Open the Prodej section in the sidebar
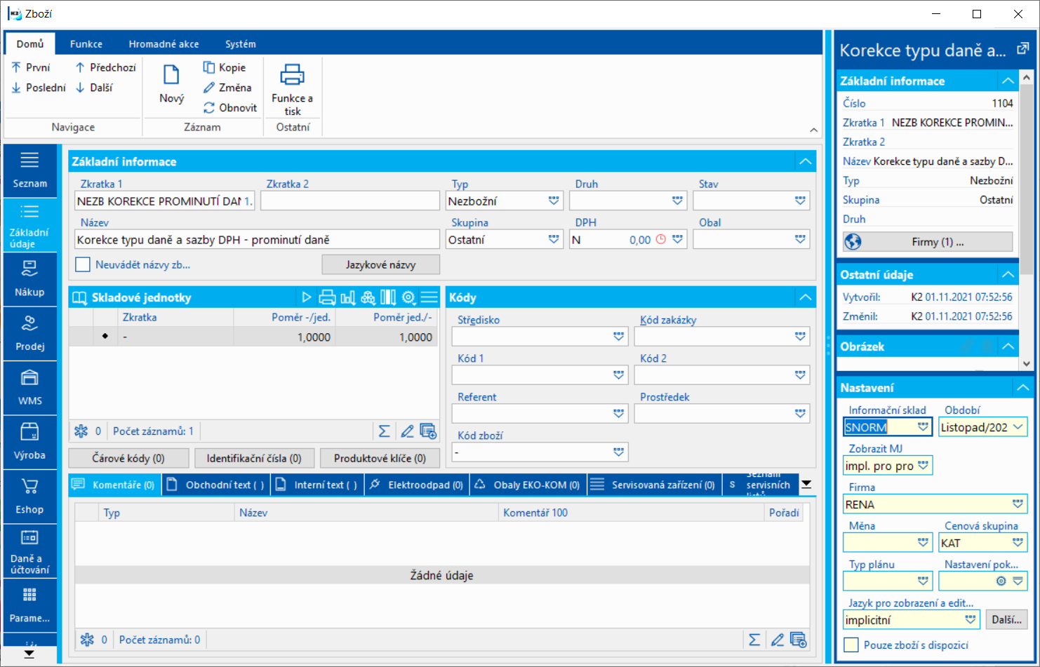The image size is (1040, 667). pyautogui.click(x=29, y=334)
